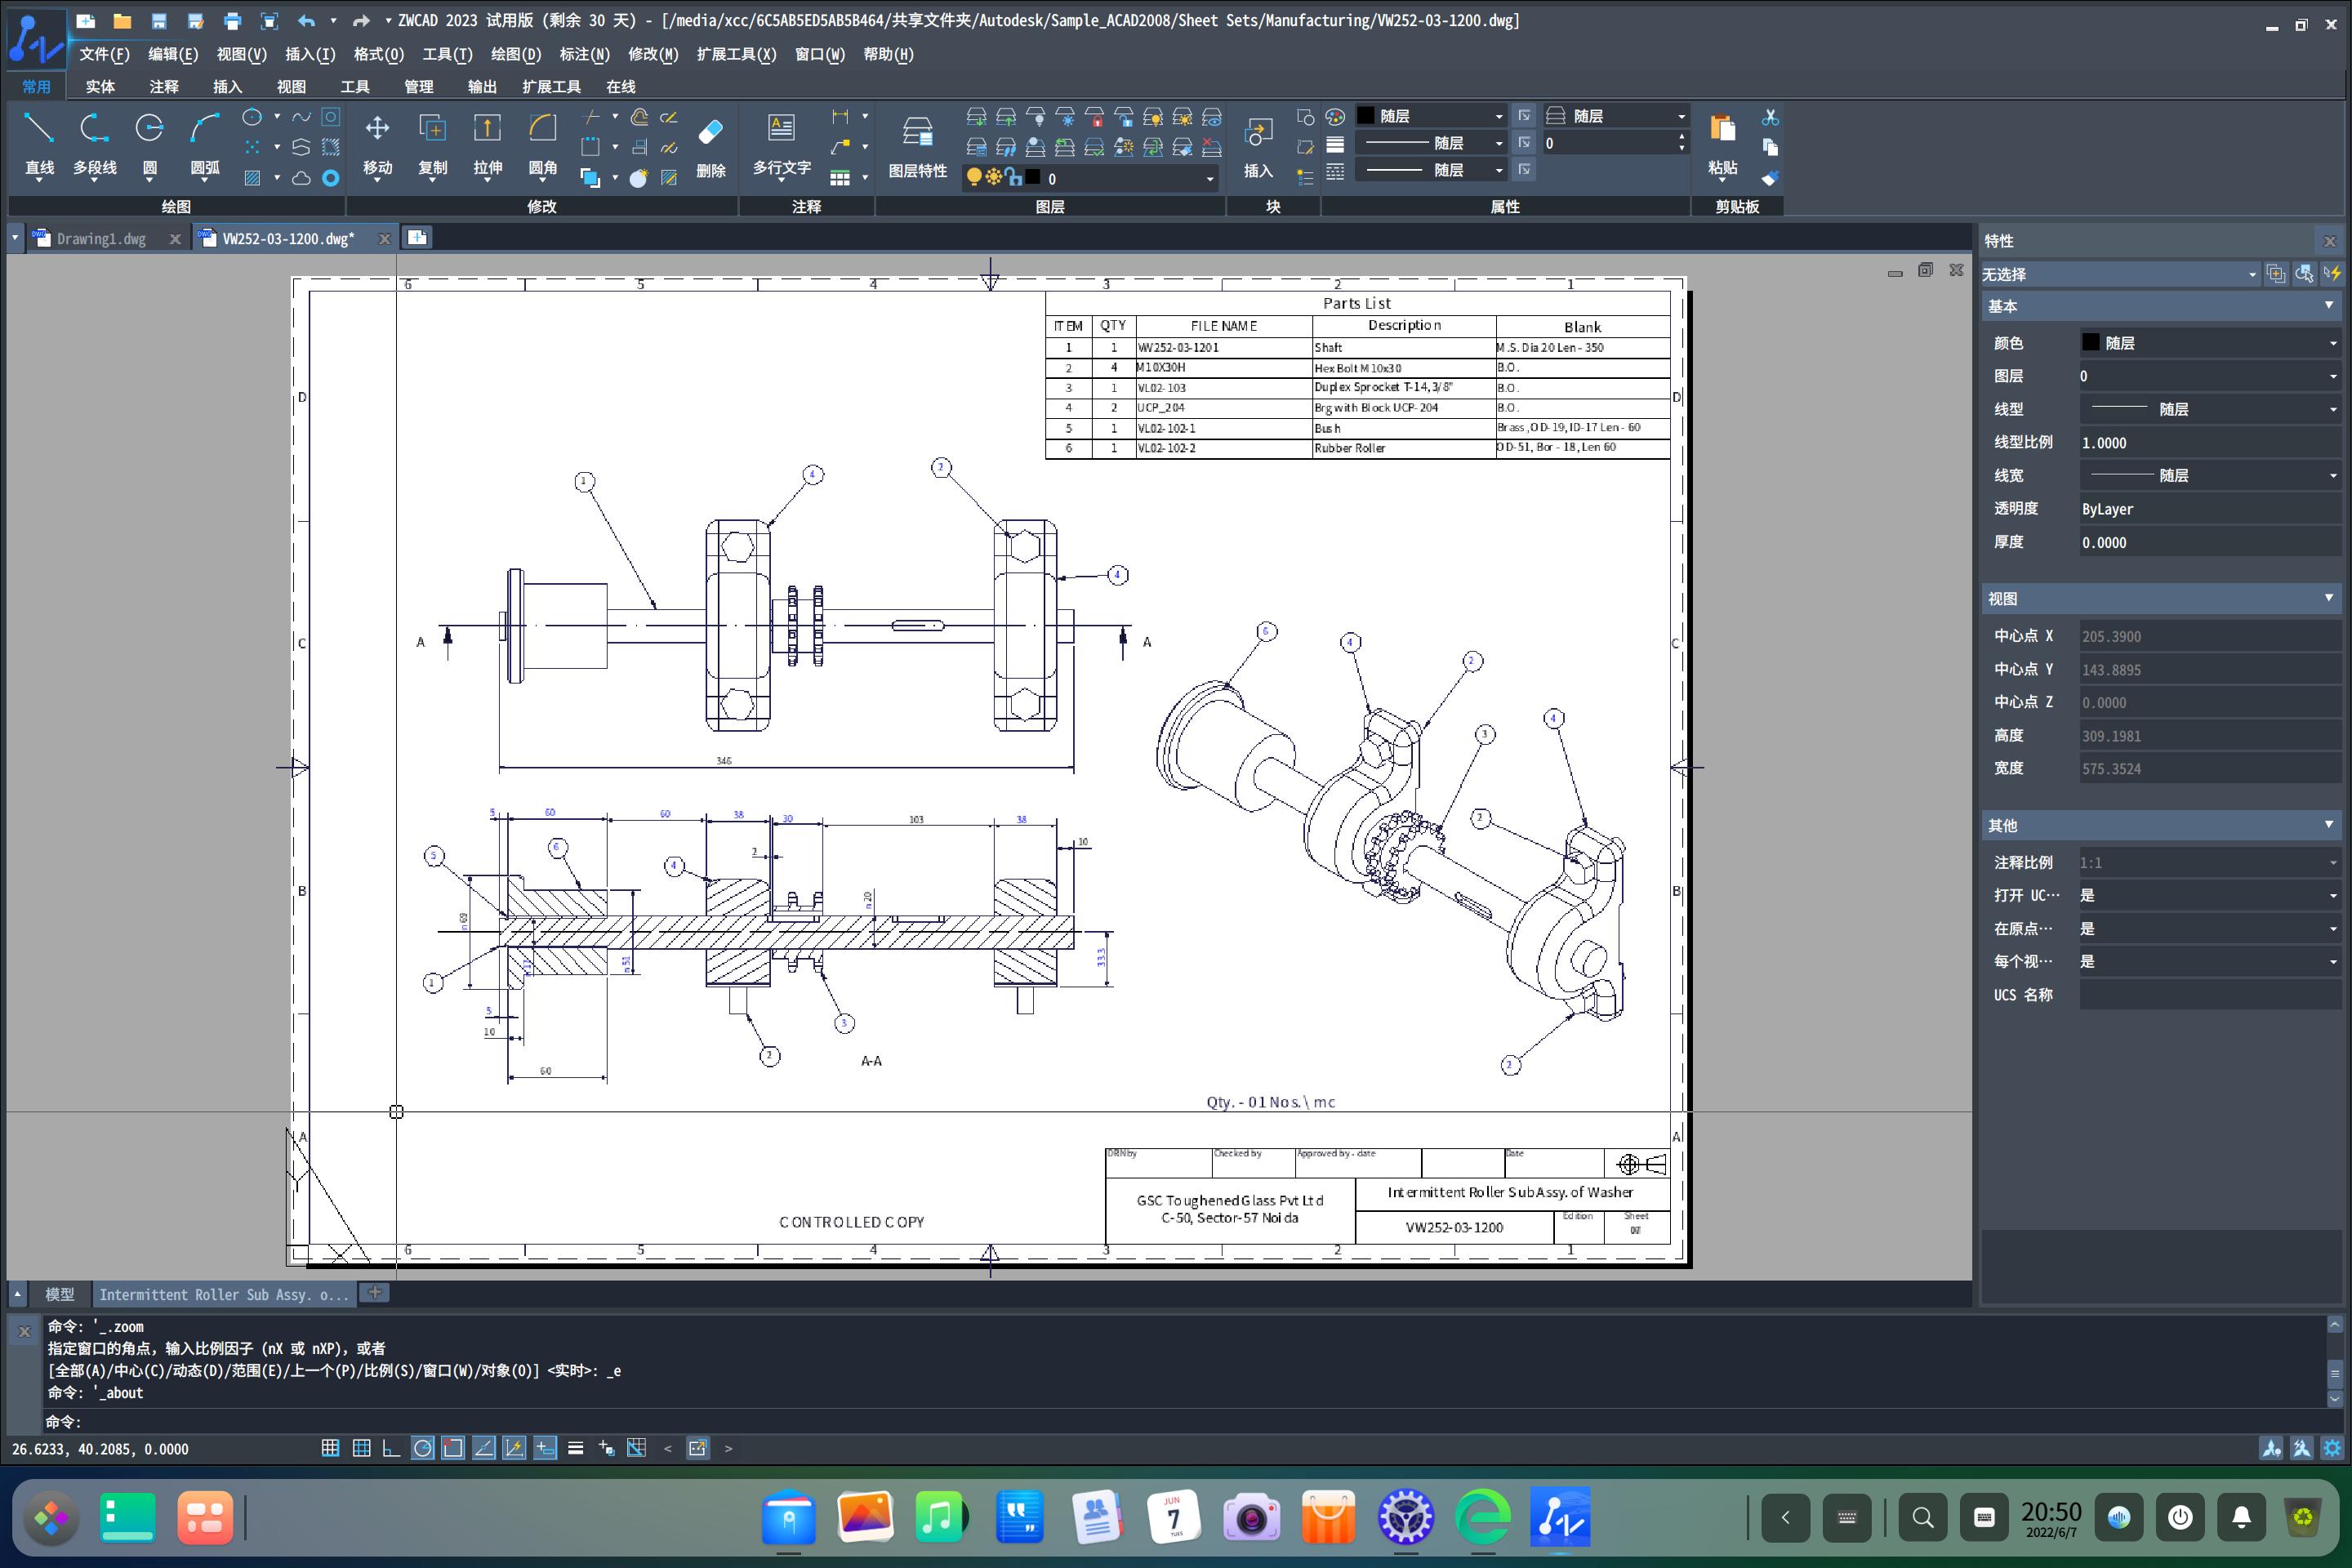This screenshot has width=2352, height=1568.
Task: Toggle polar tracking in status bar
Action: pos(423,1448)
